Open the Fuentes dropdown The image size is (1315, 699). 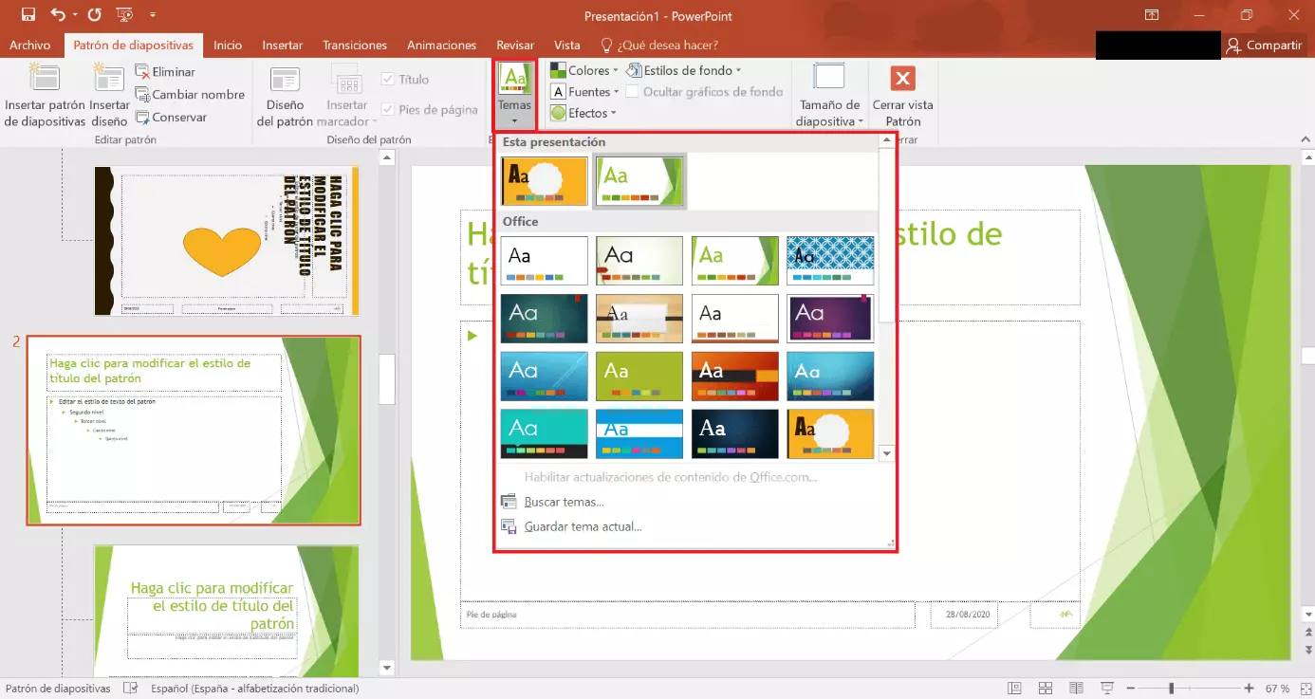583,92
